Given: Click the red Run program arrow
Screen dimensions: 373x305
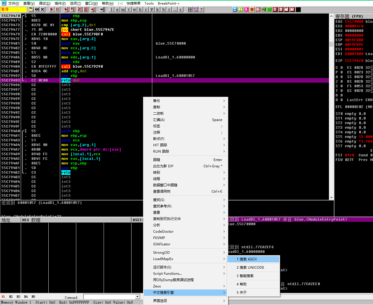Looking at the screenshot, I should coord(52,10).
